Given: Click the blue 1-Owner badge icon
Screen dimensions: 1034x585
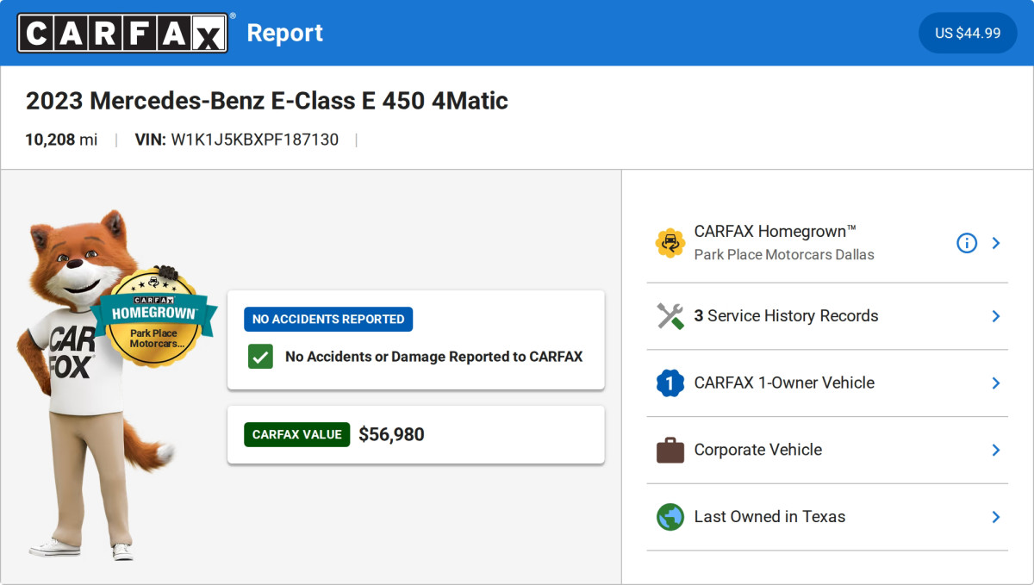Looking at the screenshot, I should (x=670, y=383).
